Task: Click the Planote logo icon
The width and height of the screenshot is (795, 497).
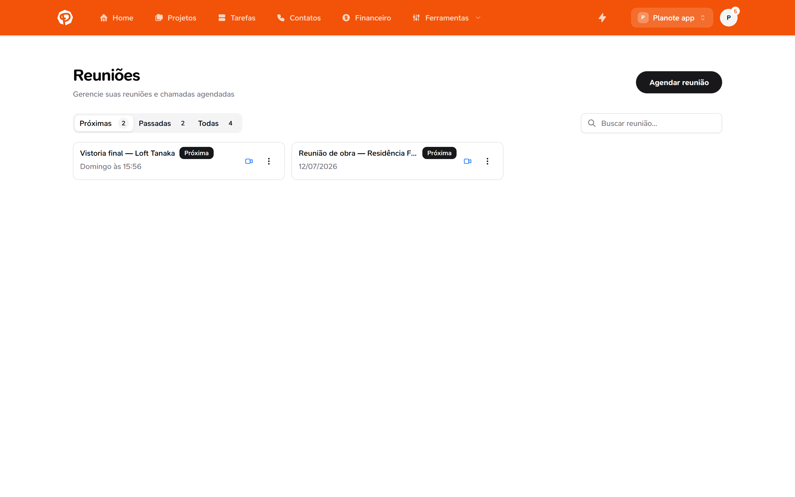Action: pyautogui.click(x=65, y=18)
